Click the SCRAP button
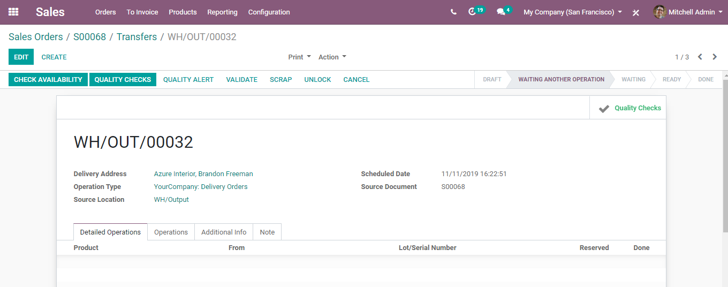This screenshot has width=728, height=287. [x=281, y=80]
